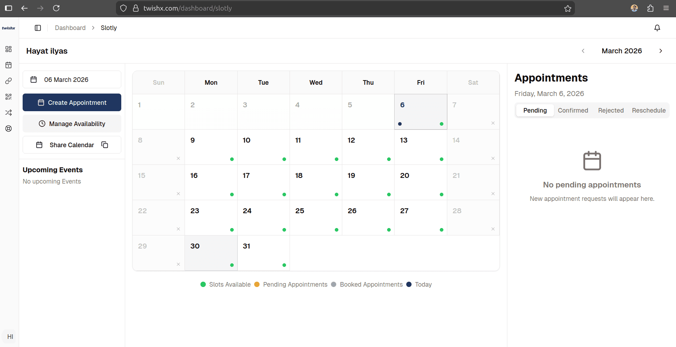Go to Dashboard breadcrumb

pyautogui.click(x=70, y=28)
